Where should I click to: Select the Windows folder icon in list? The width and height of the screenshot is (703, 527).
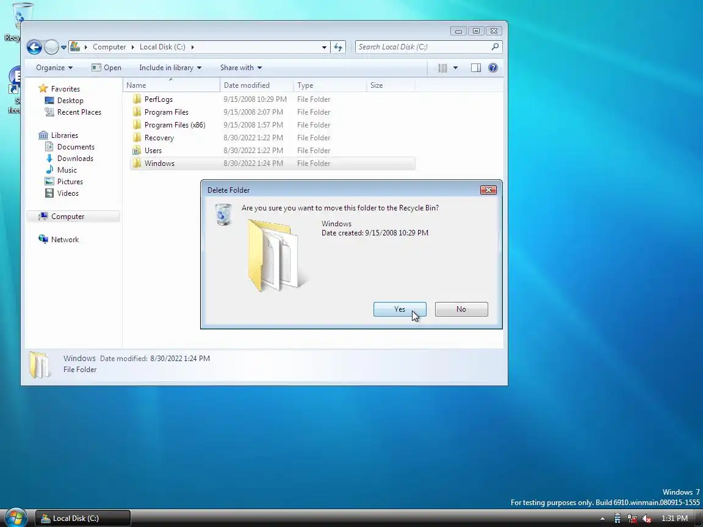(137, 163)
